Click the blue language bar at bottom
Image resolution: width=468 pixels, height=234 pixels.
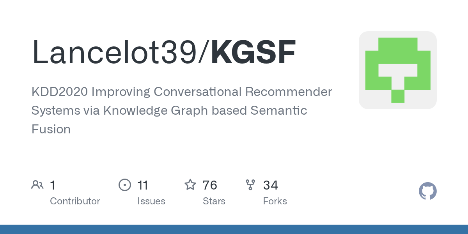234,229
